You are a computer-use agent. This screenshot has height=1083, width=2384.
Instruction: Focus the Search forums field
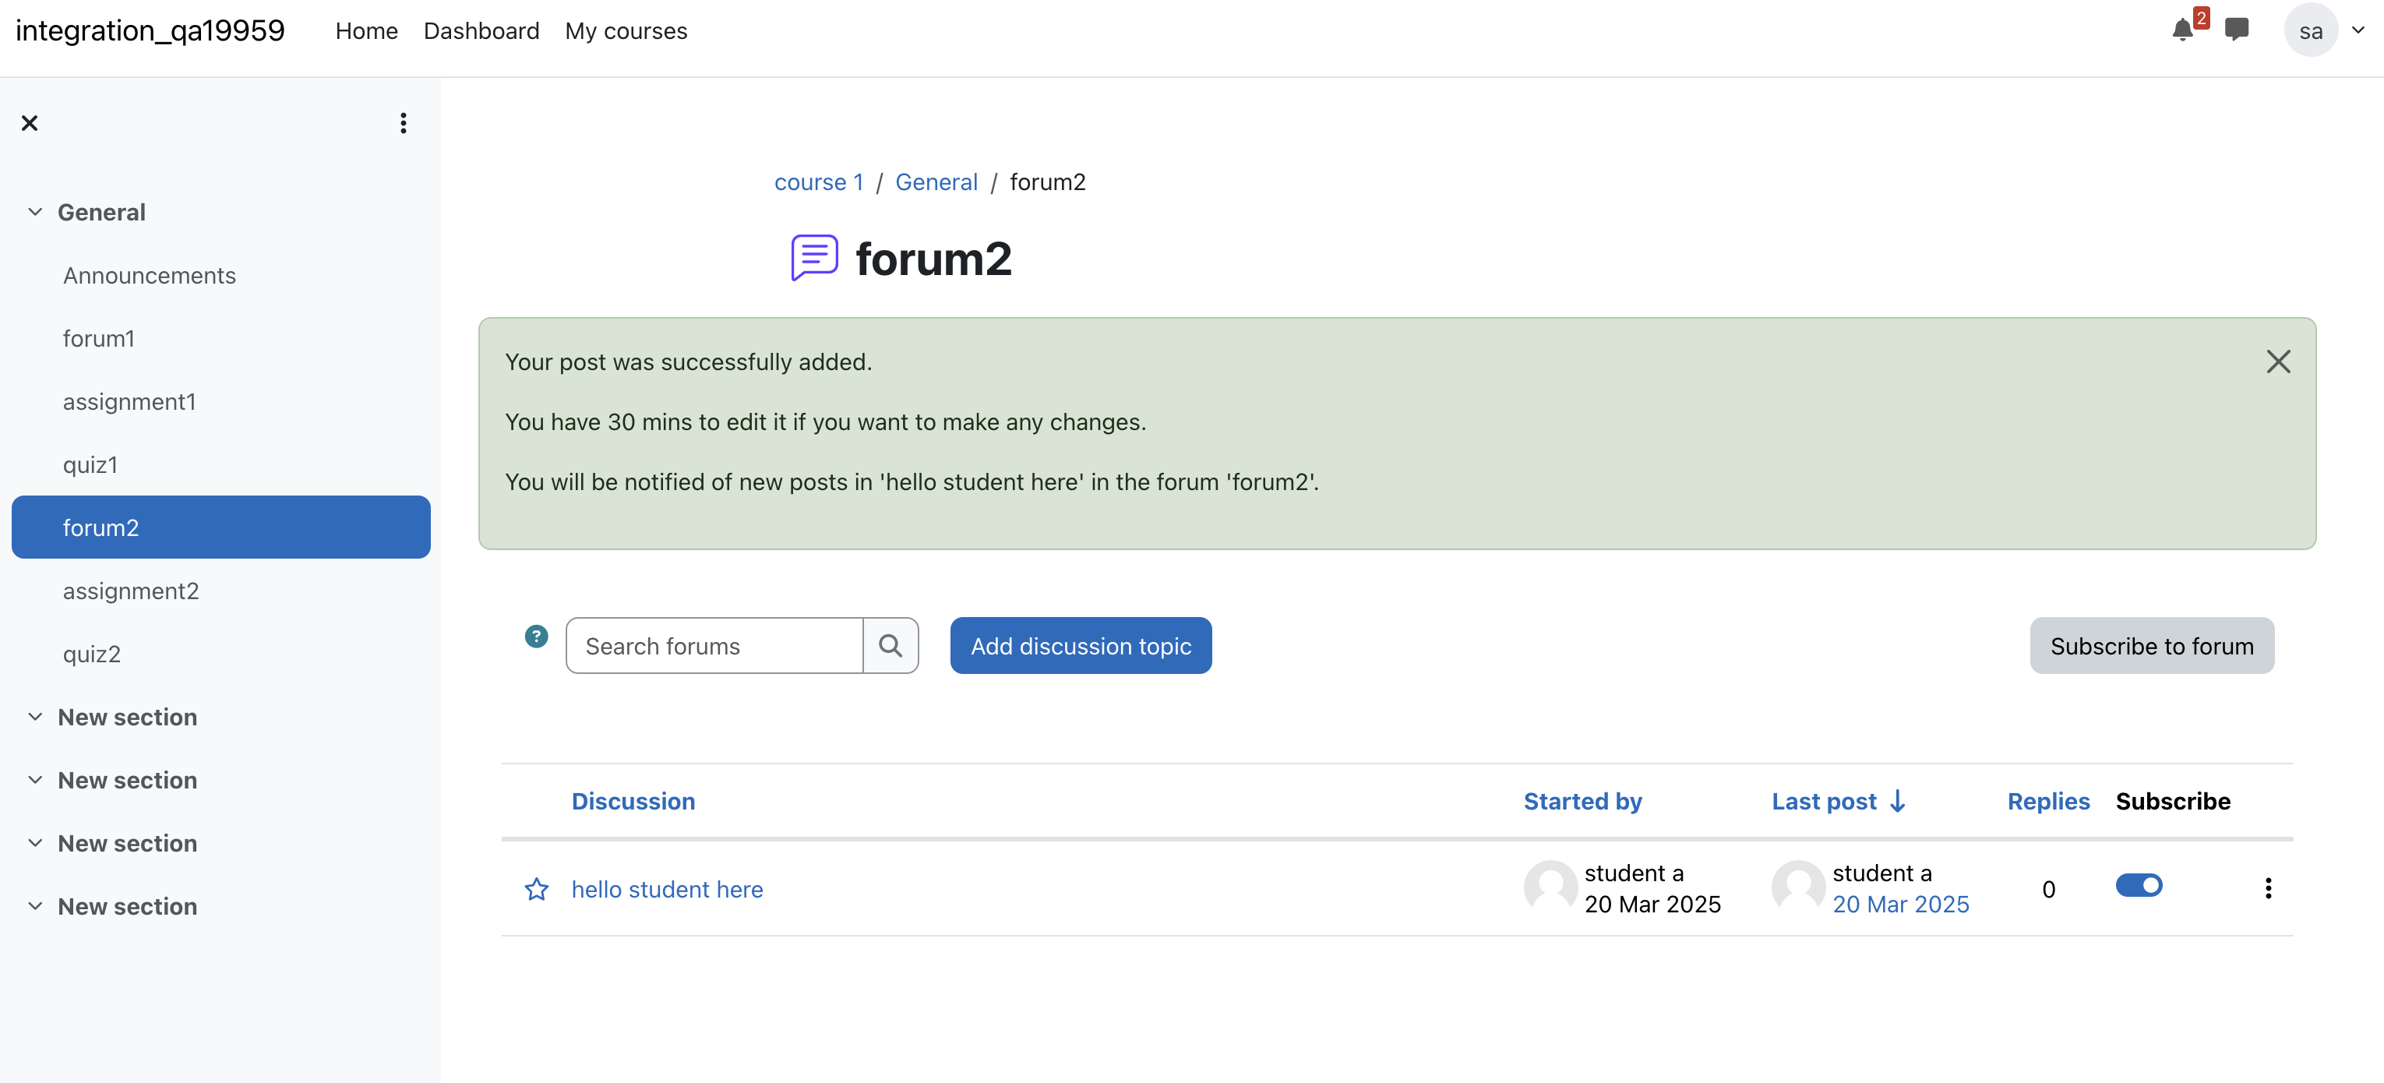714,645
